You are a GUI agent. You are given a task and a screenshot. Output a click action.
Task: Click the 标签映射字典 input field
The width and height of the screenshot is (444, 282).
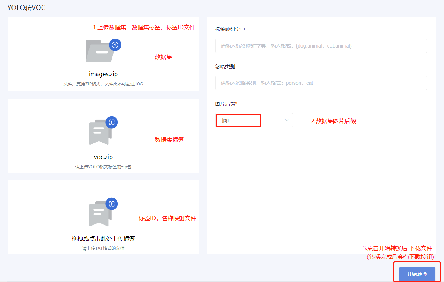pyautogui.click(x=321, y=46)
